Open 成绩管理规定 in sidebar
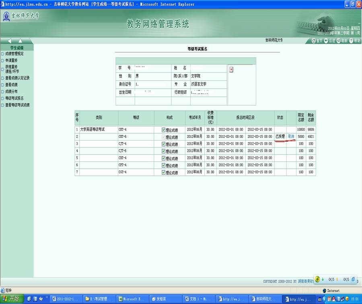The image size is (362, 304). click(x=14, y=53)
